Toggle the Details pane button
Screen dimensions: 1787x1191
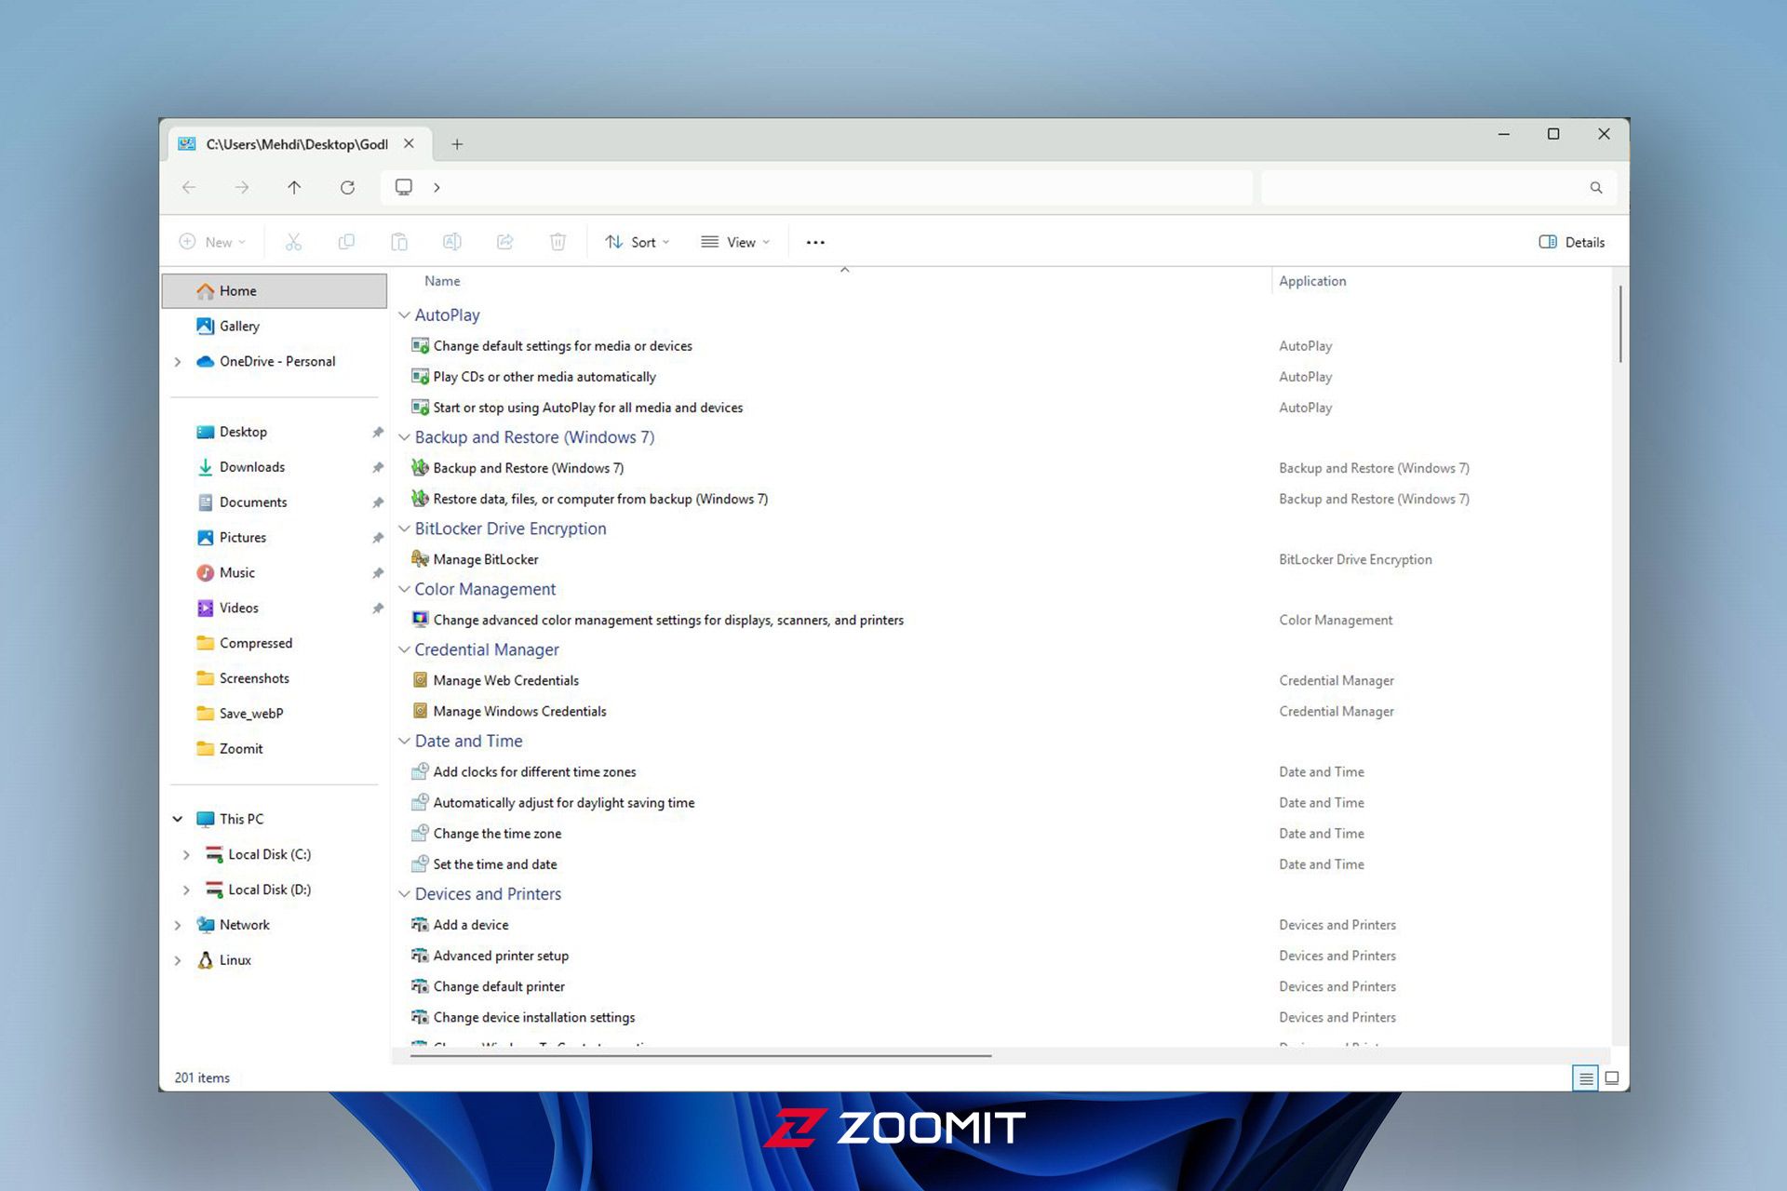click(x=1572, y=242)
